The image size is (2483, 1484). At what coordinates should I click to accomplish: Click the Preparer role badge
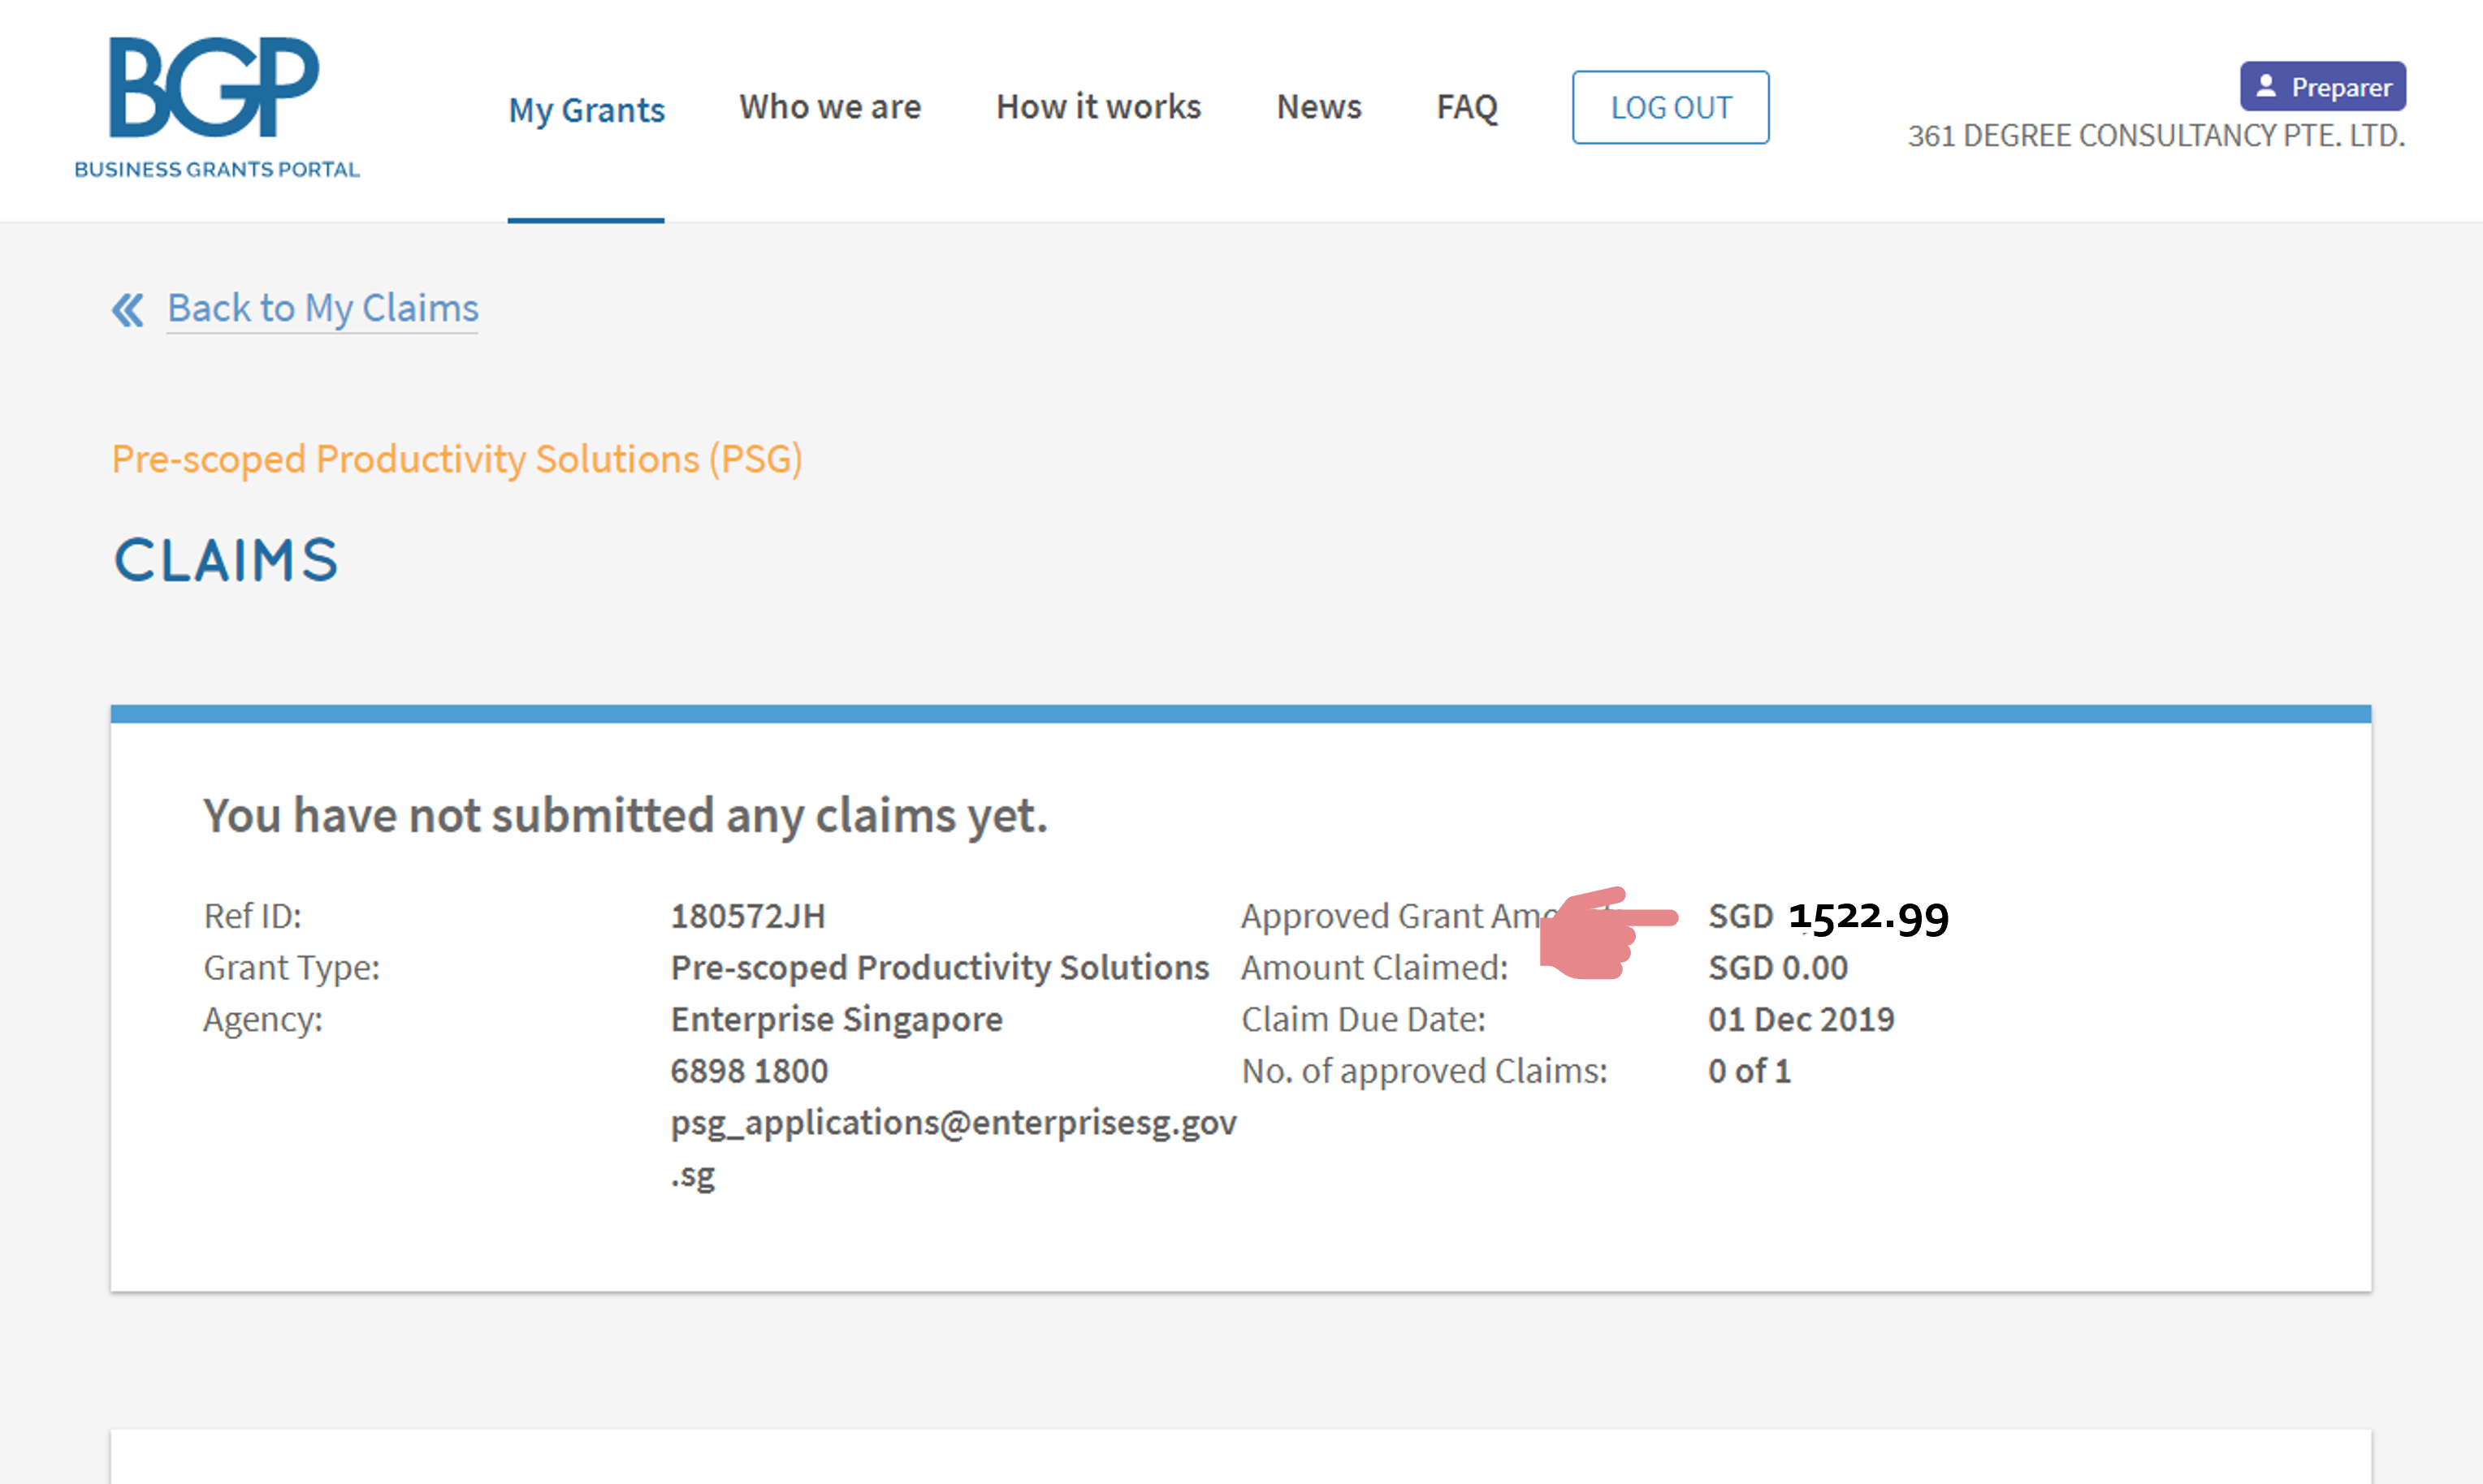[2322, 87]
